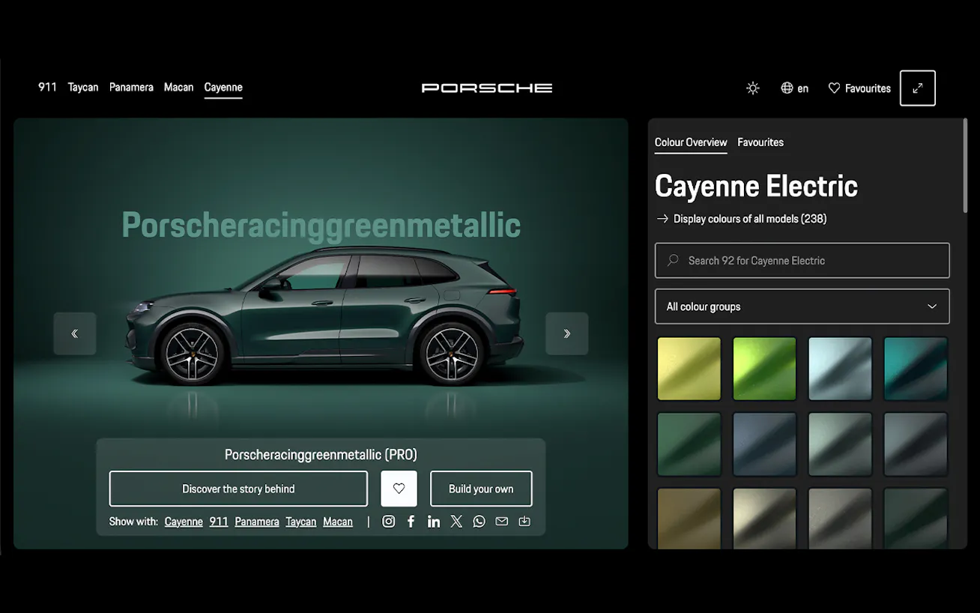Image resolution: width=980 pixels, height=613 pixels.
Task: Show the colour on the Taycan
Action: [300, 522]
